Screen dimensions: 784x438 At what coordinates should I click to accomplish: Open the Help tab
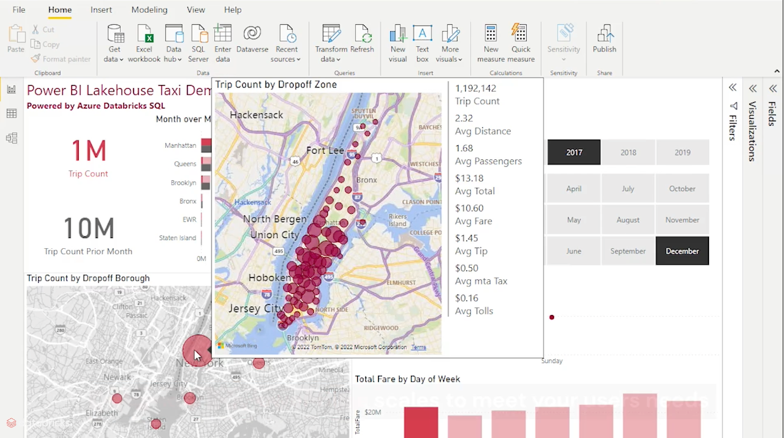coord(233,10)
